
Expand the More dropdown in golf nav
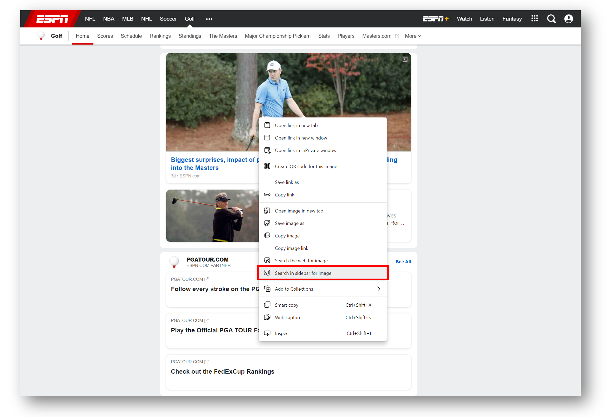[413, 36]
